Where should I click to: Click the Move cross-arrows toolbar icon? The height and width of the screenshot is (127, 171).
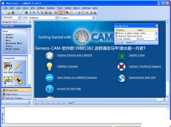click(x=79, y=13)
